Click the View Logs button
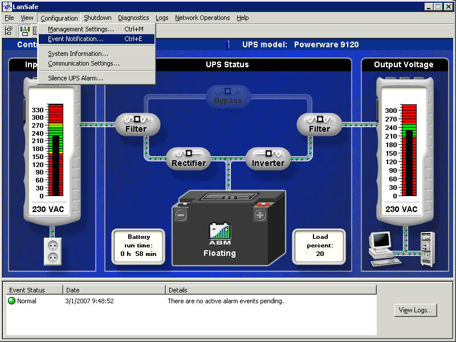The image size is (456, 342). [x=416, y=310]
